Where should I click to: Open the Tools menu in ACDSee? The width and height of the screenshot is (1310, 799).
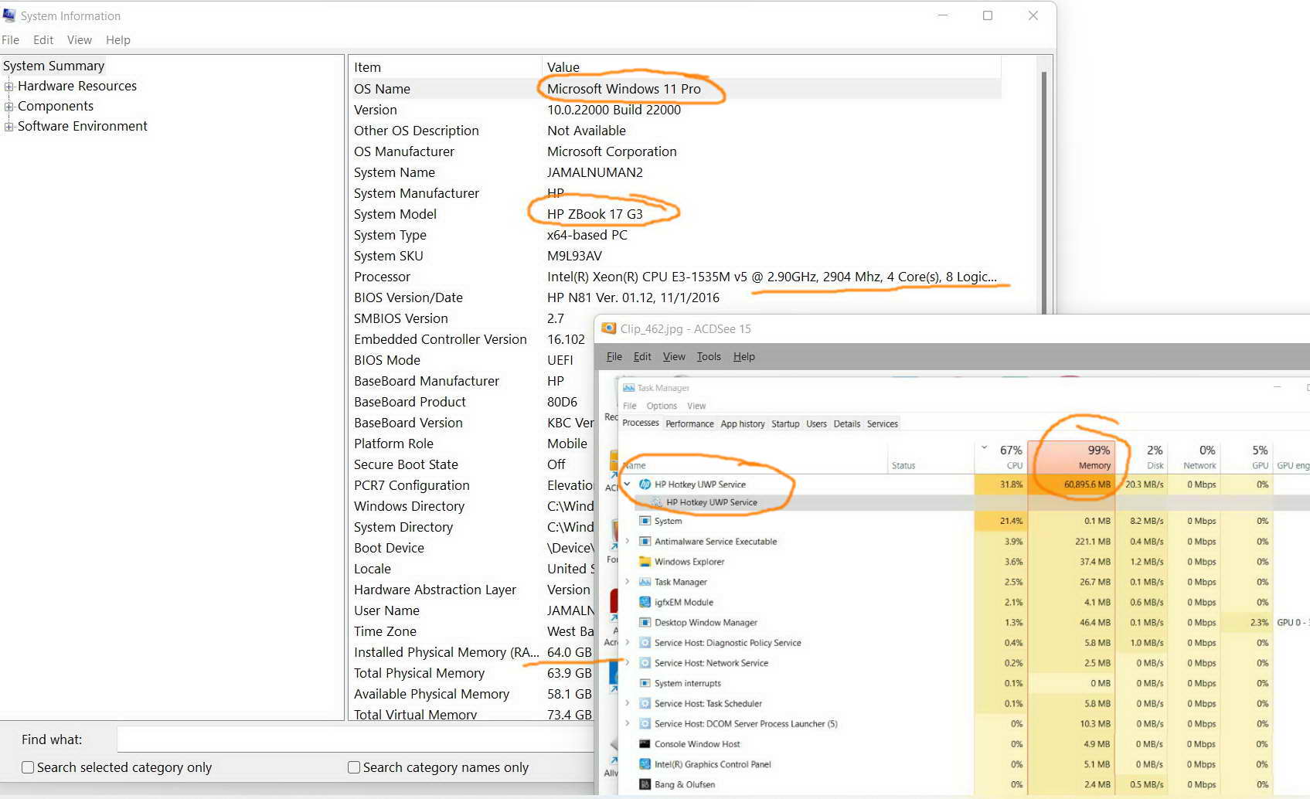[708, 356]
